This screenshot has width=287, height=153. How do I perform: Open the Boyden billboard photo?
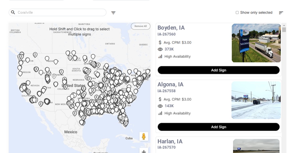256,43
